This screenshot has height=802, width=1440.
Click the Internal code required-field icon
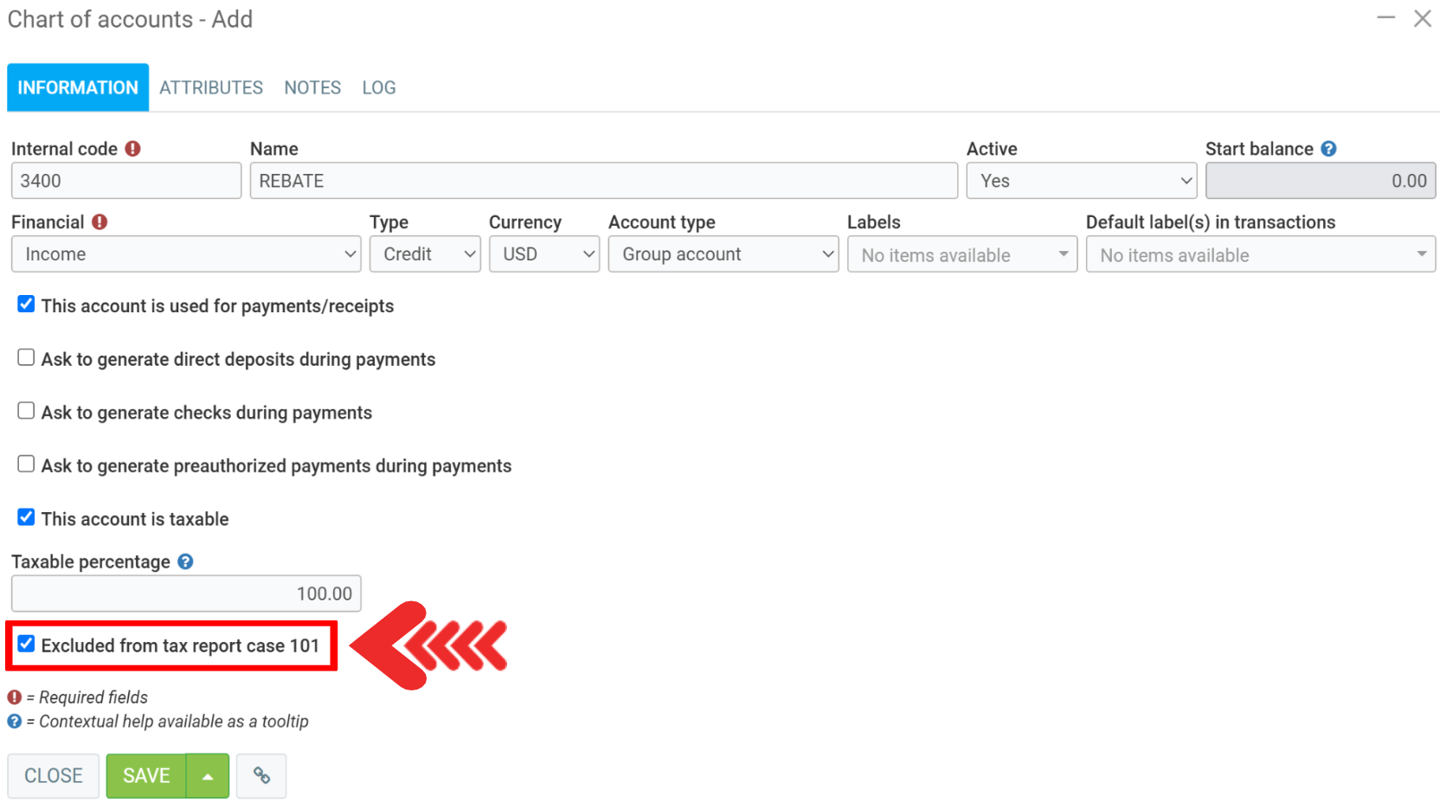pos(132,149)
